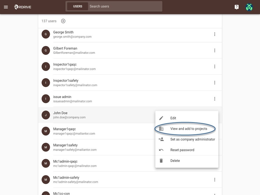Click the pencil Edit icon

coord(161,118)
